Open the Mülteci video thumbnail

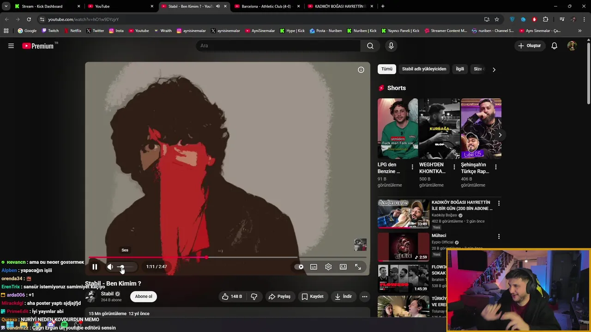404,247
